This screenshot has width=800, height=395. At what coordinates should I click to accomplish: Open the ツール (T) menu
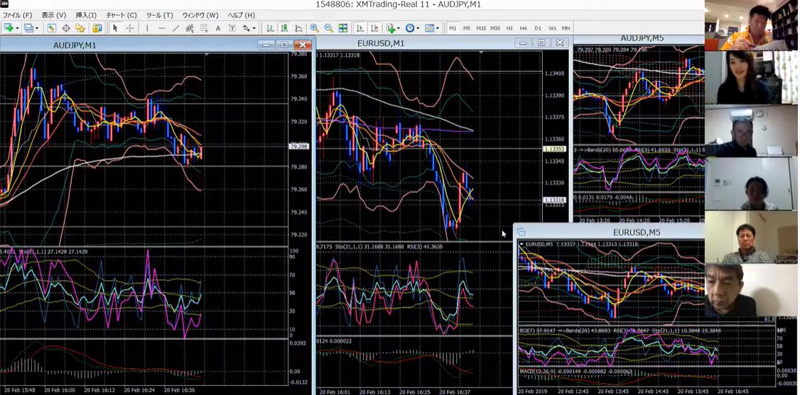point(159,16)
